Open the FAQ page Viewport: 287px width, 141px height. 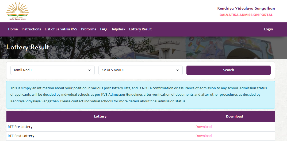click(104, 29)
